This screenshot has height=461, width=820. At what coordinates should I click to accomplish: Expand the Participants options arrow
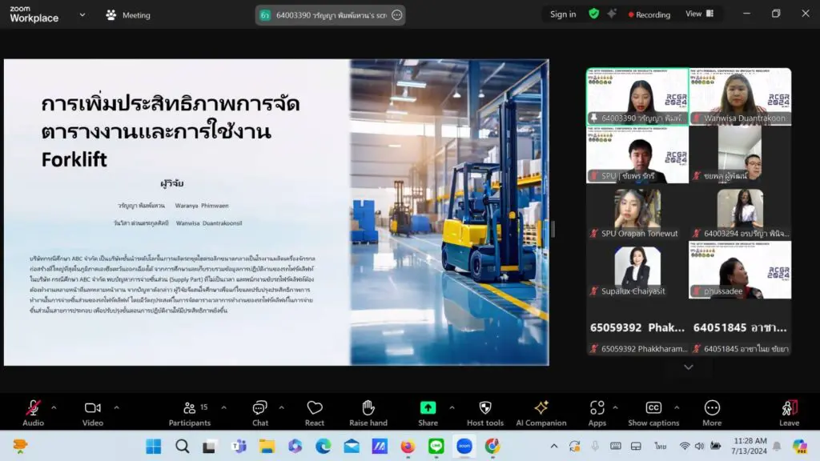(x=224, y=407)
